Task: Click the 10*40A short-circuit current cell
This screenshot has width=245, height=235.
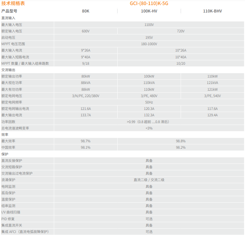Action: (181, 57)
